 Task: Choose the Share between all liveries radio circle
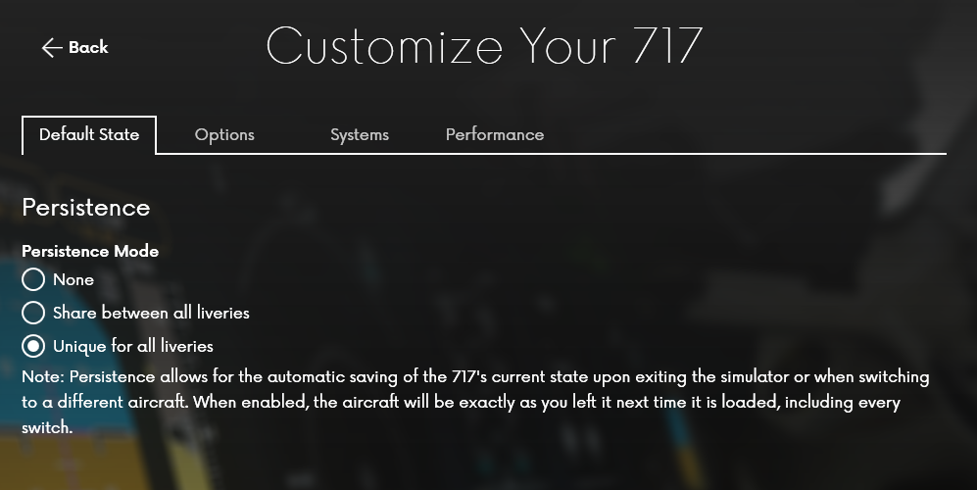coord(33,313)
